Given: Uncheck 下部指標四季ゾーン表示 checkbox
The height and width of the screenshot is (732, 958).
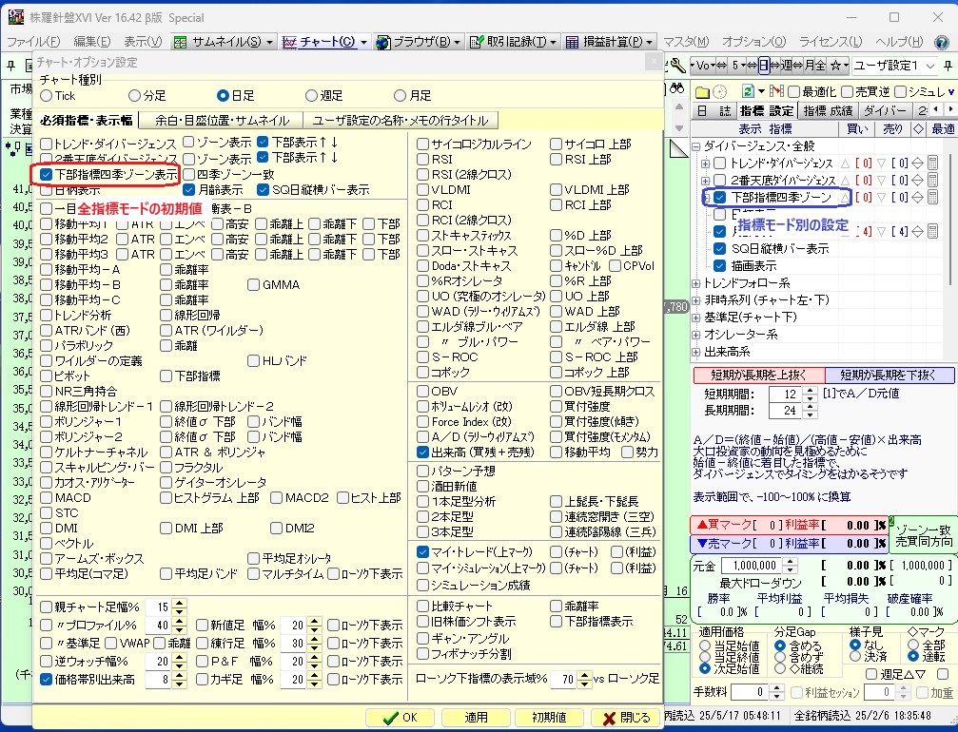Looking at the screenshot, I should coord(47,175).
